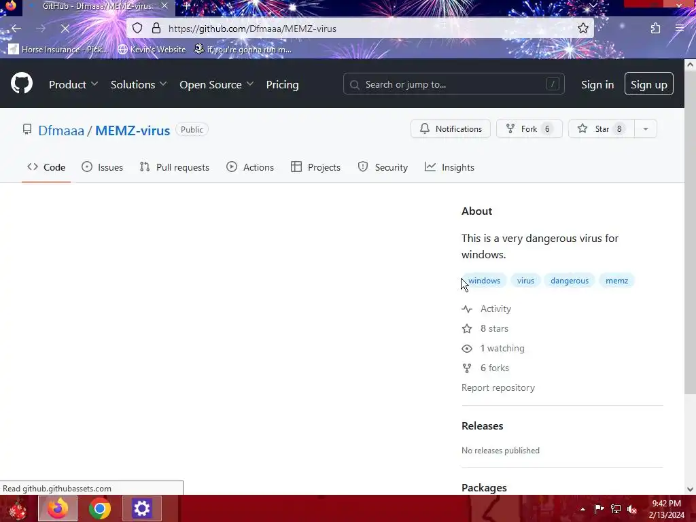Open 'if you're gonna run m...' bookmark
Image resolution: width=696 pixels, height=522 pixels.
tap(243, 49)
